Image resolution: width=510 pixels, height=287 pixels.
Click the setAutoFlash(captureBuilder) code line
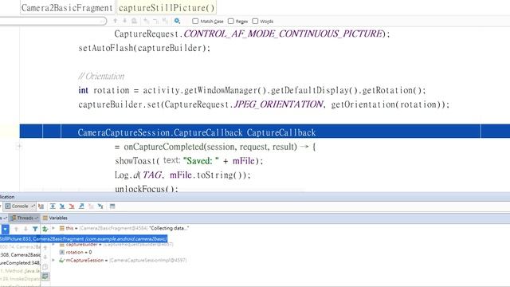tap(144, 48)
